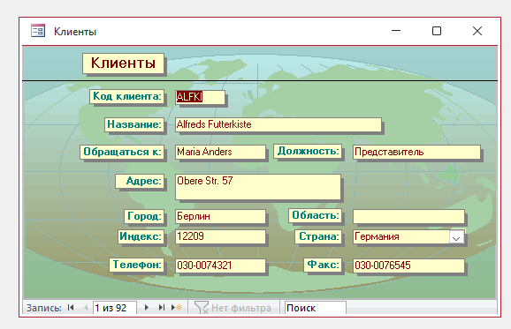Screen dimensions: 511x329
Task: Click the Индекс field 12209
Action: tap(220, 236)
